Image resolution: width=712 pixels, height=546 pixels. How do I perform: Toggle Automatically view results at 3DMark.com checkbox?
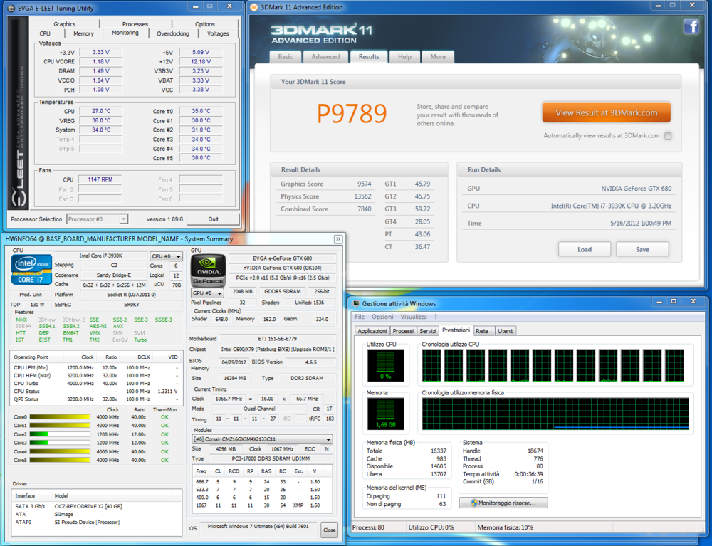click(668, 136)
